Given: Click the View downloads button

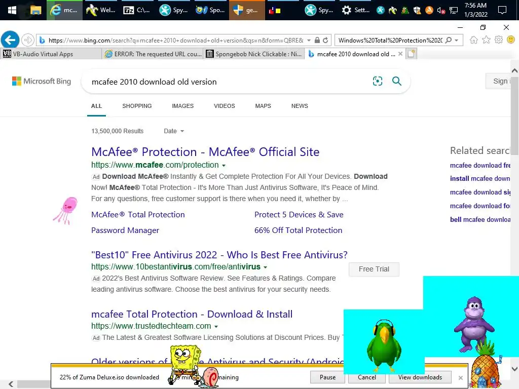Looking at the screenshot, I should pyautogui.click(x=420, y=377).
